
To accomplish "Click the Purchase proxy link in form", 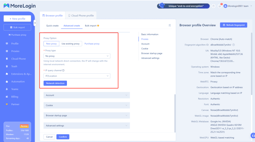I will [92, 44].
